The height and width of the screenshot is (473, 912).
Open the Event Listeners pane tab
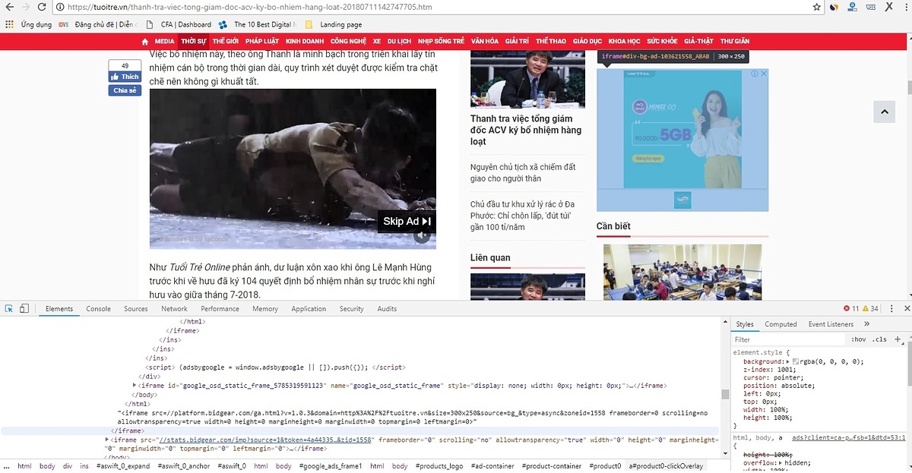click(831, 324)
